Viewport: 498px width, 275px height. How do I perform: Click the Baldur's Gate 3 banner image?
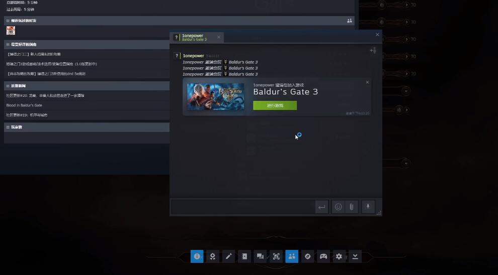tap(216, 97)
